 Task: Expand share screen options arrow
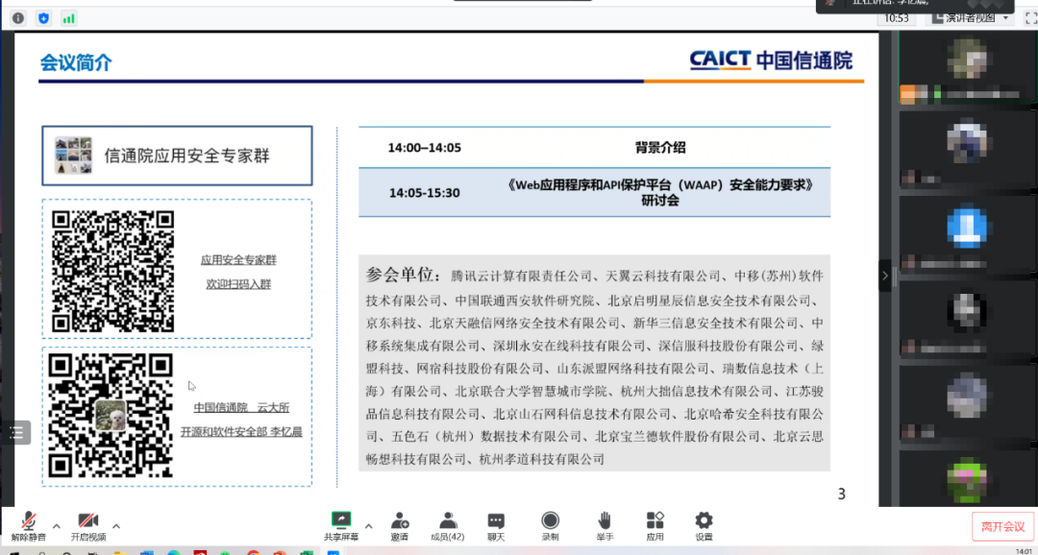tap(369, 526)
